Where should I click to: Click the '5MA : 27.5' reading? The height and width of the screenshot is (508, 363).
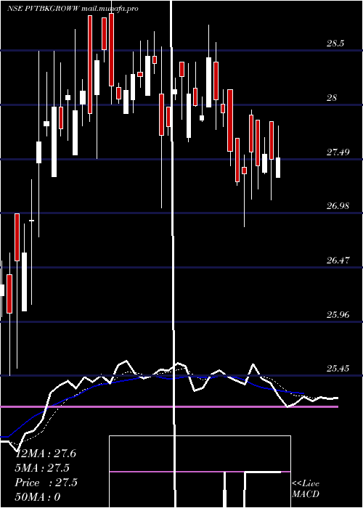[x=42, y=468]
